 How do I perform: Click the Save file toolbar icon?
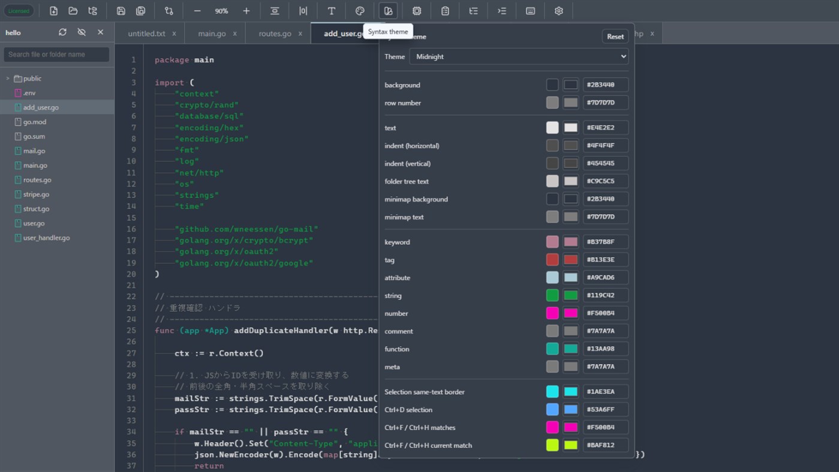pyautogui.click(x=121, y=11)
